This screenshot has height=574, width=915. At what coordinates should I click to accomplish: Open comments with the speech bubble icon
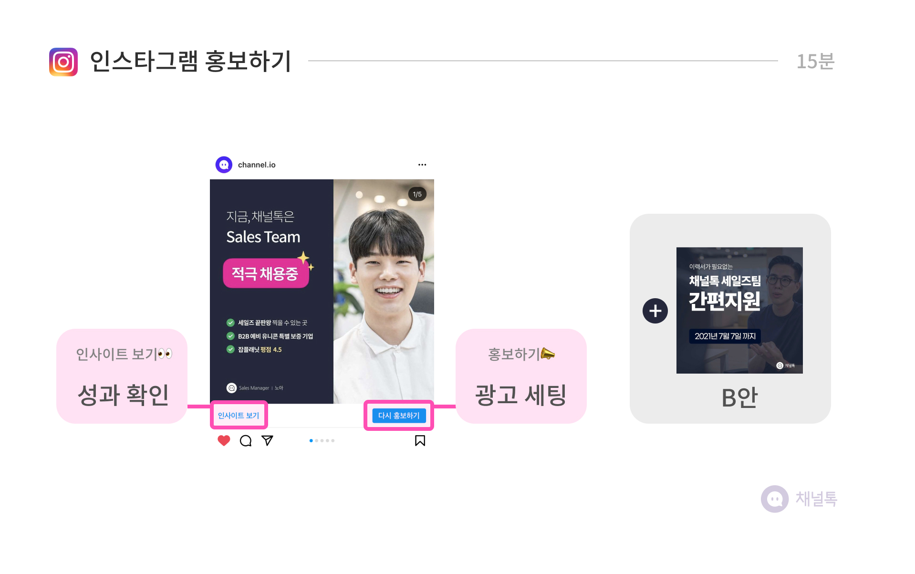[x=246, y=440]
